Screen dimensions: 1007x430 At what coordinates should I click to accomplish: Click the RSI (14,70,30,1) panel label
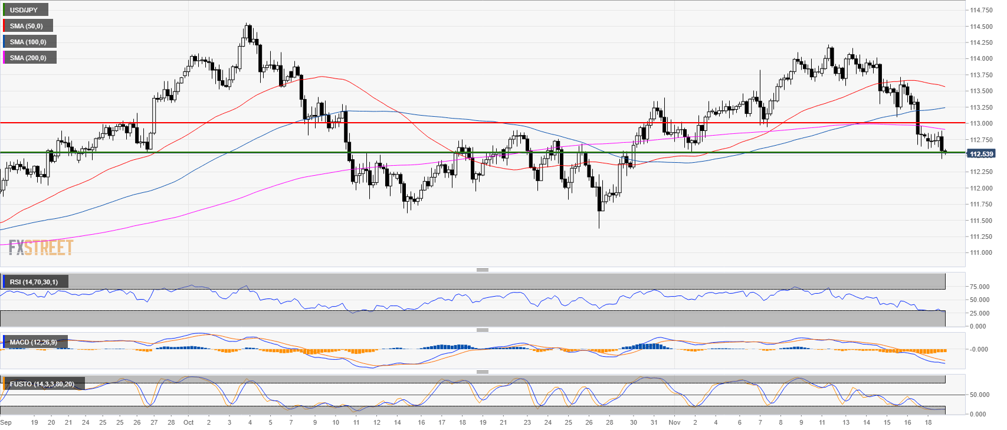coord(34,282)
